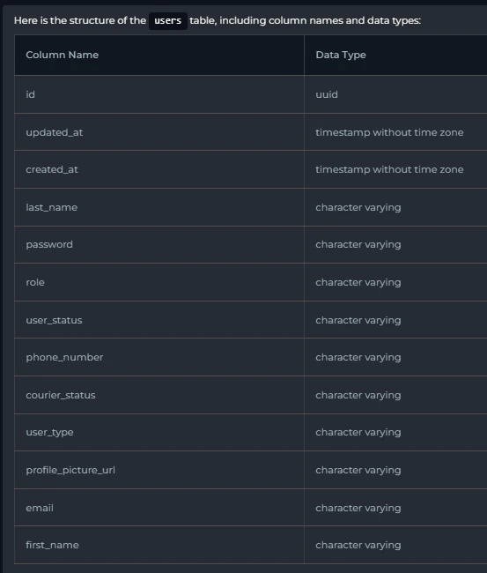This screenshot has height=573, width=487.
Task: Click the data type in the user_type row
Action: [x=358, y=433]
